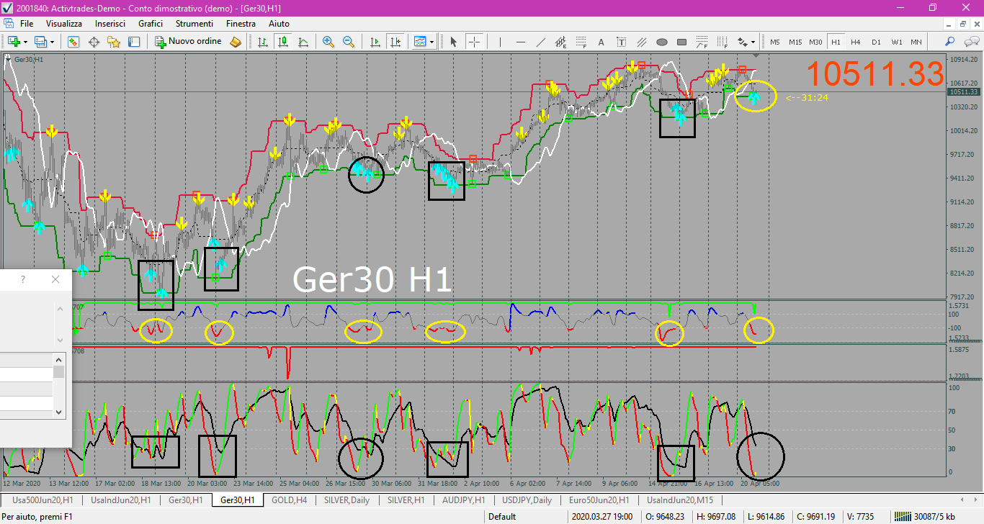Switch to M5 timeframe
This screenshot has height=524, width=984.
775,42
